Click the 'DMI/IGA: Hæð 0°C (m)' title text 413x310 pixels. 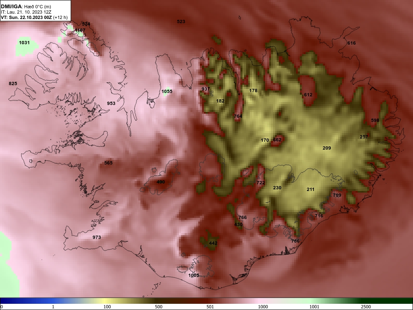tap(26, 7)
